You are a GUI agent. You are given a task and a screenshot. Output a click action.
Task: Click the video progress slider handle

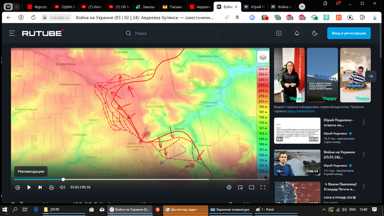(63, 180)
